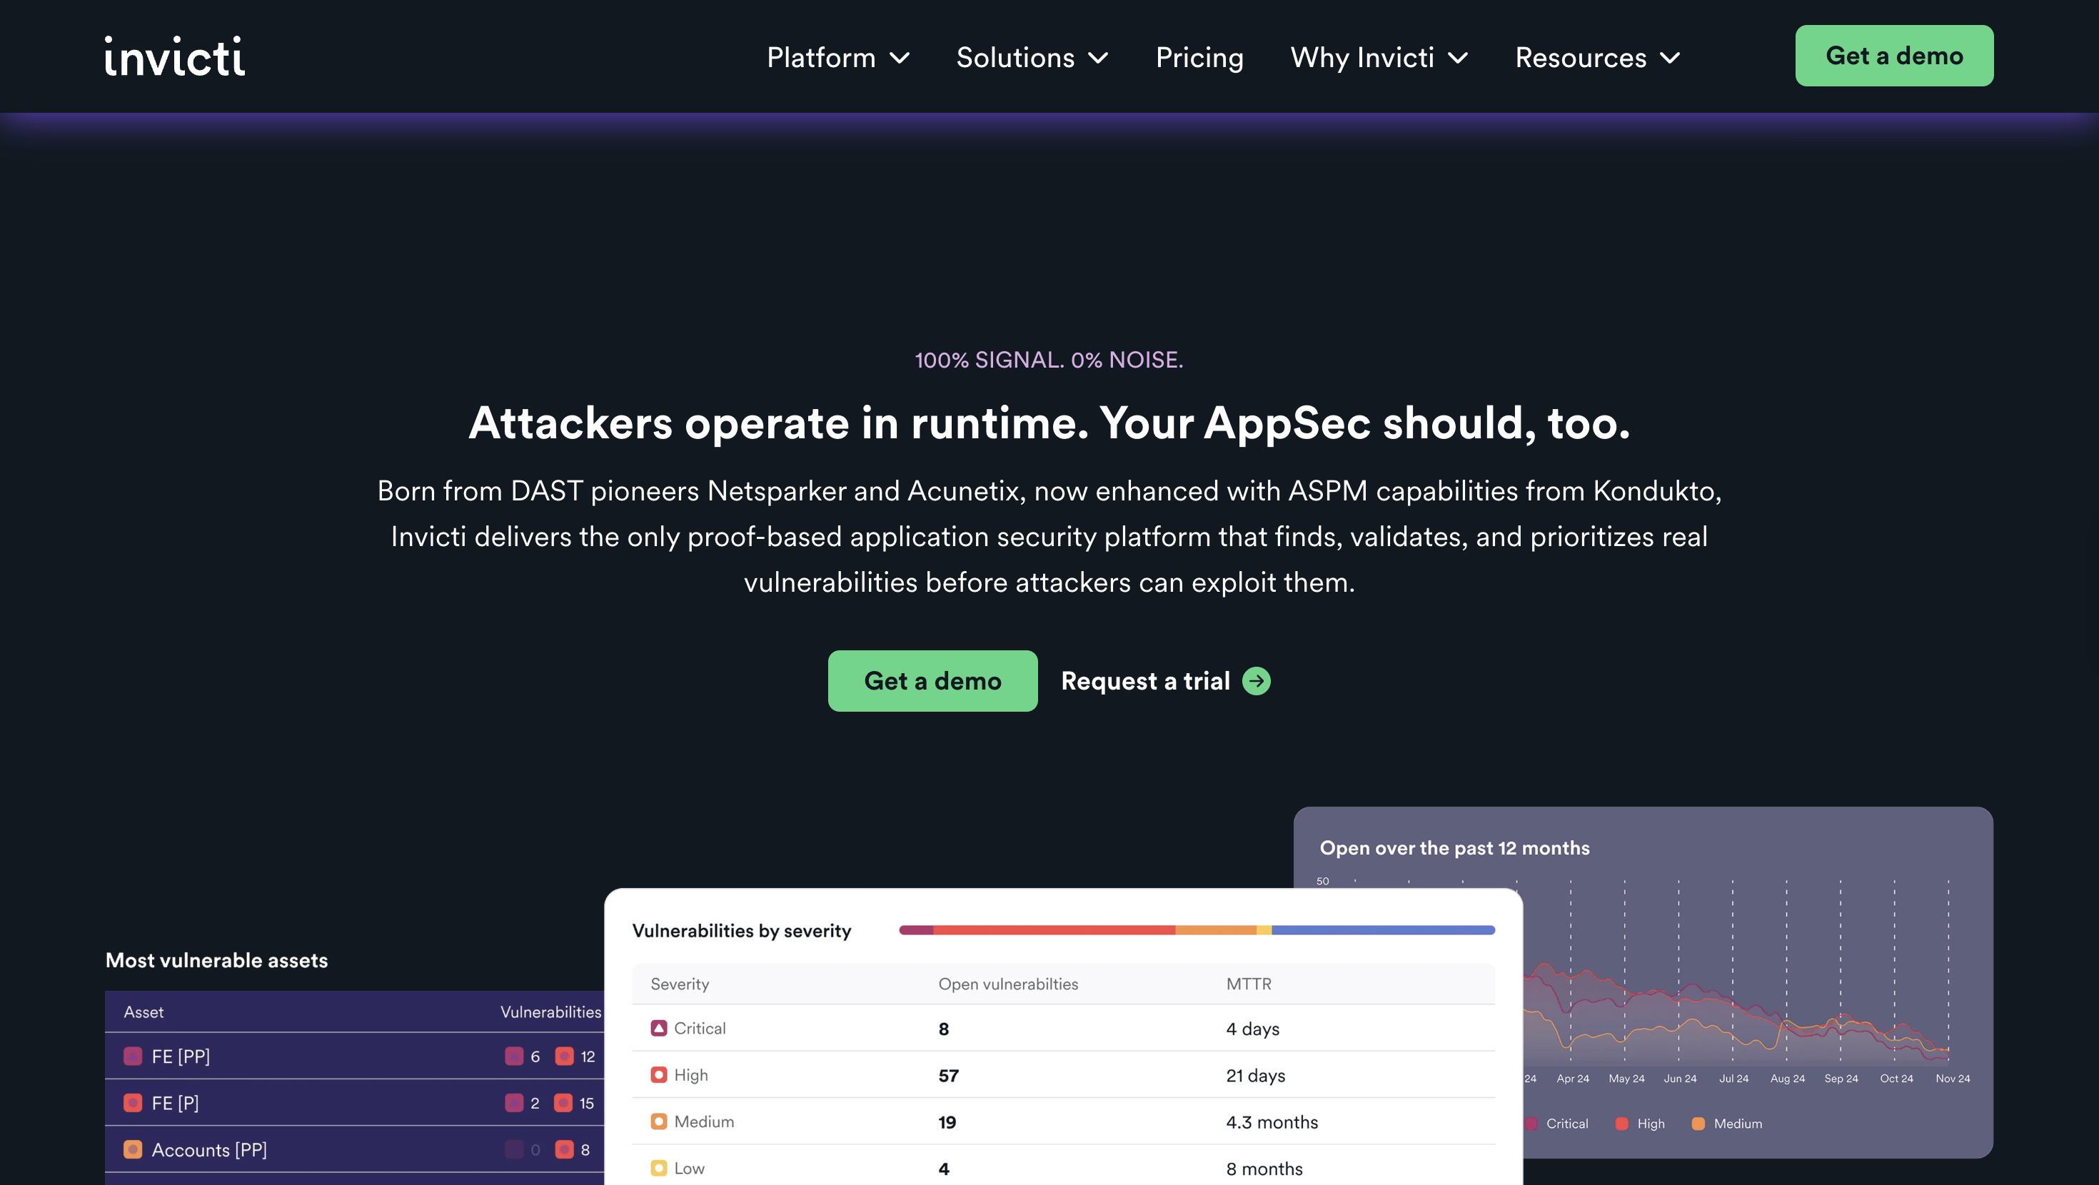This screenshot has height=1185, width=2099.
Task: Open the Why Invicti menu
Action: click(x=1379, y=57)
